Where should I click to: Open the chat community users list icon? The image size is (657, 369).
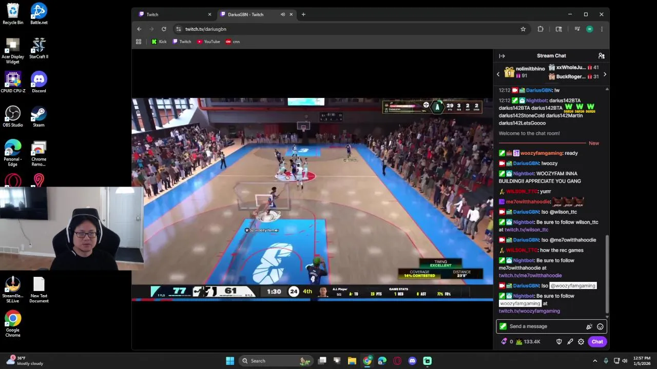(601, 56)
